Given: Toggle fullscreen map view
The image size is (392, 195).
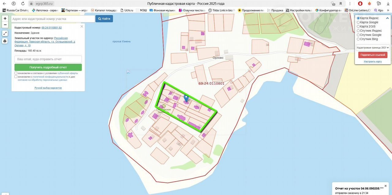Looking at the screenshot, I should [x=5, y=33].
